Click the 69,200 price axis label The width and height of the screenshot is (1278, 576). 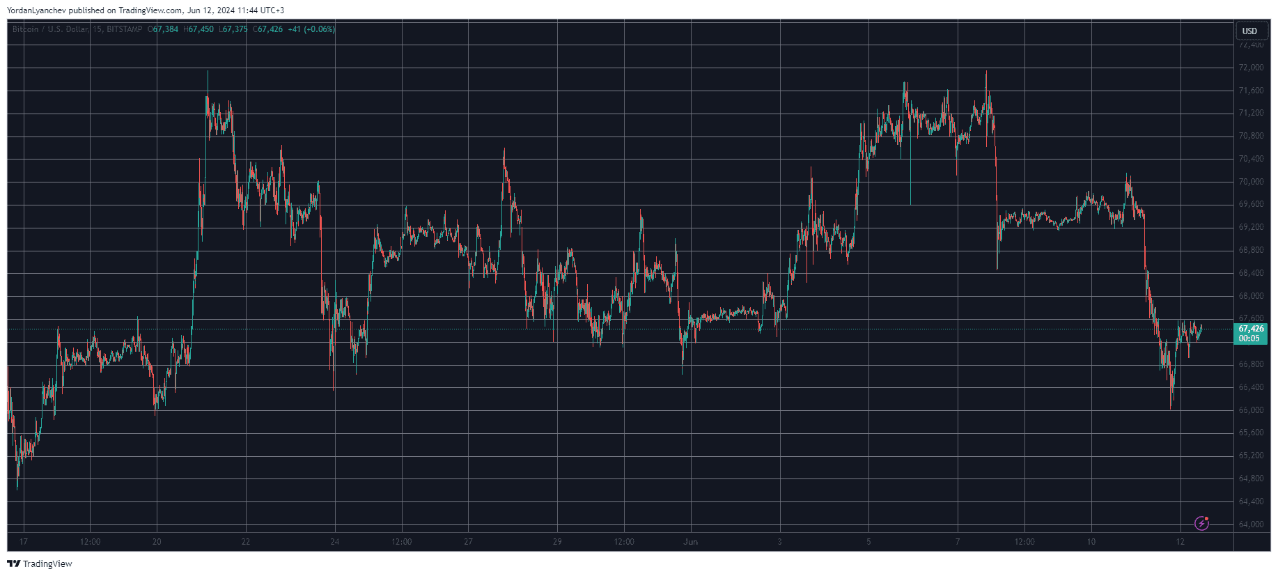click(x=1251, y=227)
